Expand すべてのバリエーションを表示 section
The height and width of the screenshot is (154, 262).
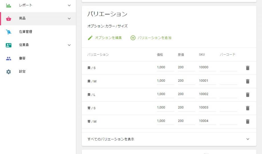coord(247,139)
